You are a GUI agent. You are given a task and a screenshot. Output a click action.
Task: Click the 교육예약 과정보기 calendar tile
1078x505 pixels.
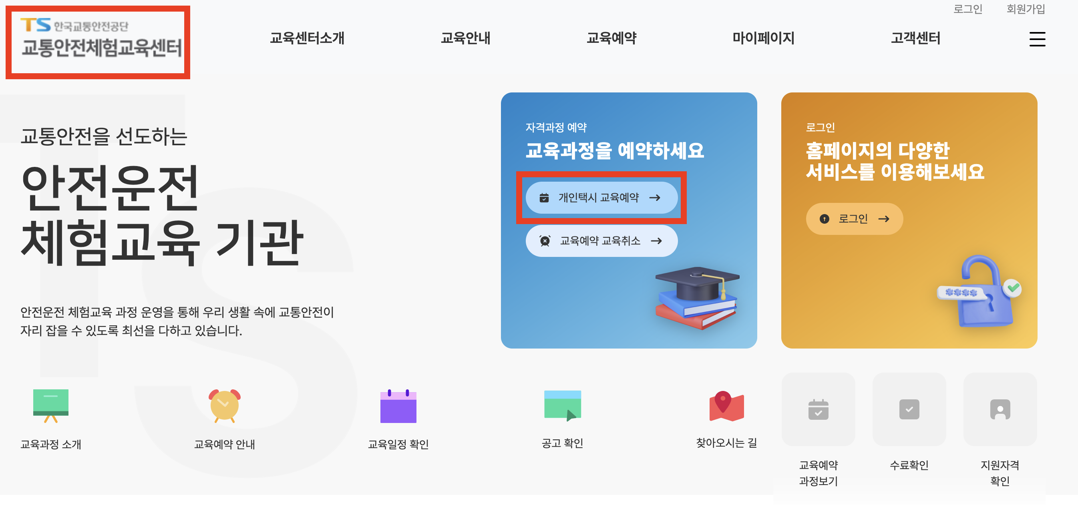tap(818, 409)
